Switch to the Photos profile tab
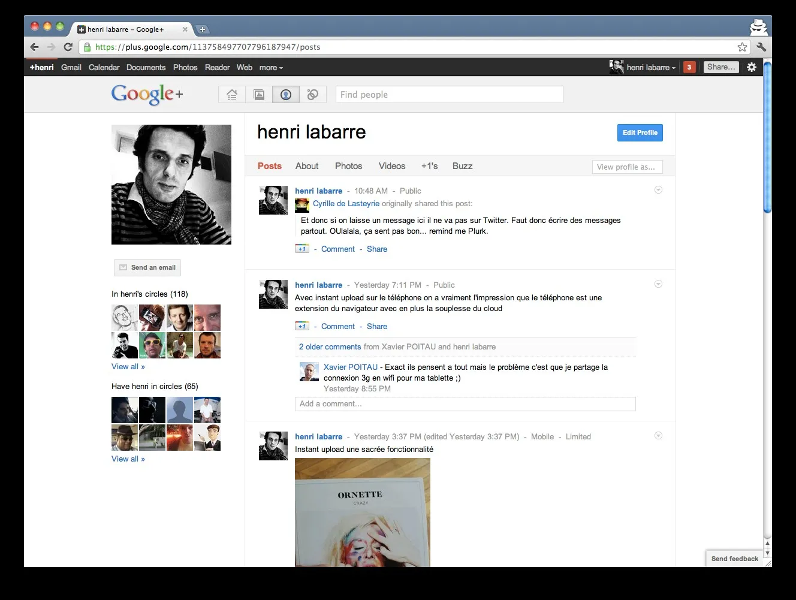This screenshot has width=796, height=600. tap(349, 166)
